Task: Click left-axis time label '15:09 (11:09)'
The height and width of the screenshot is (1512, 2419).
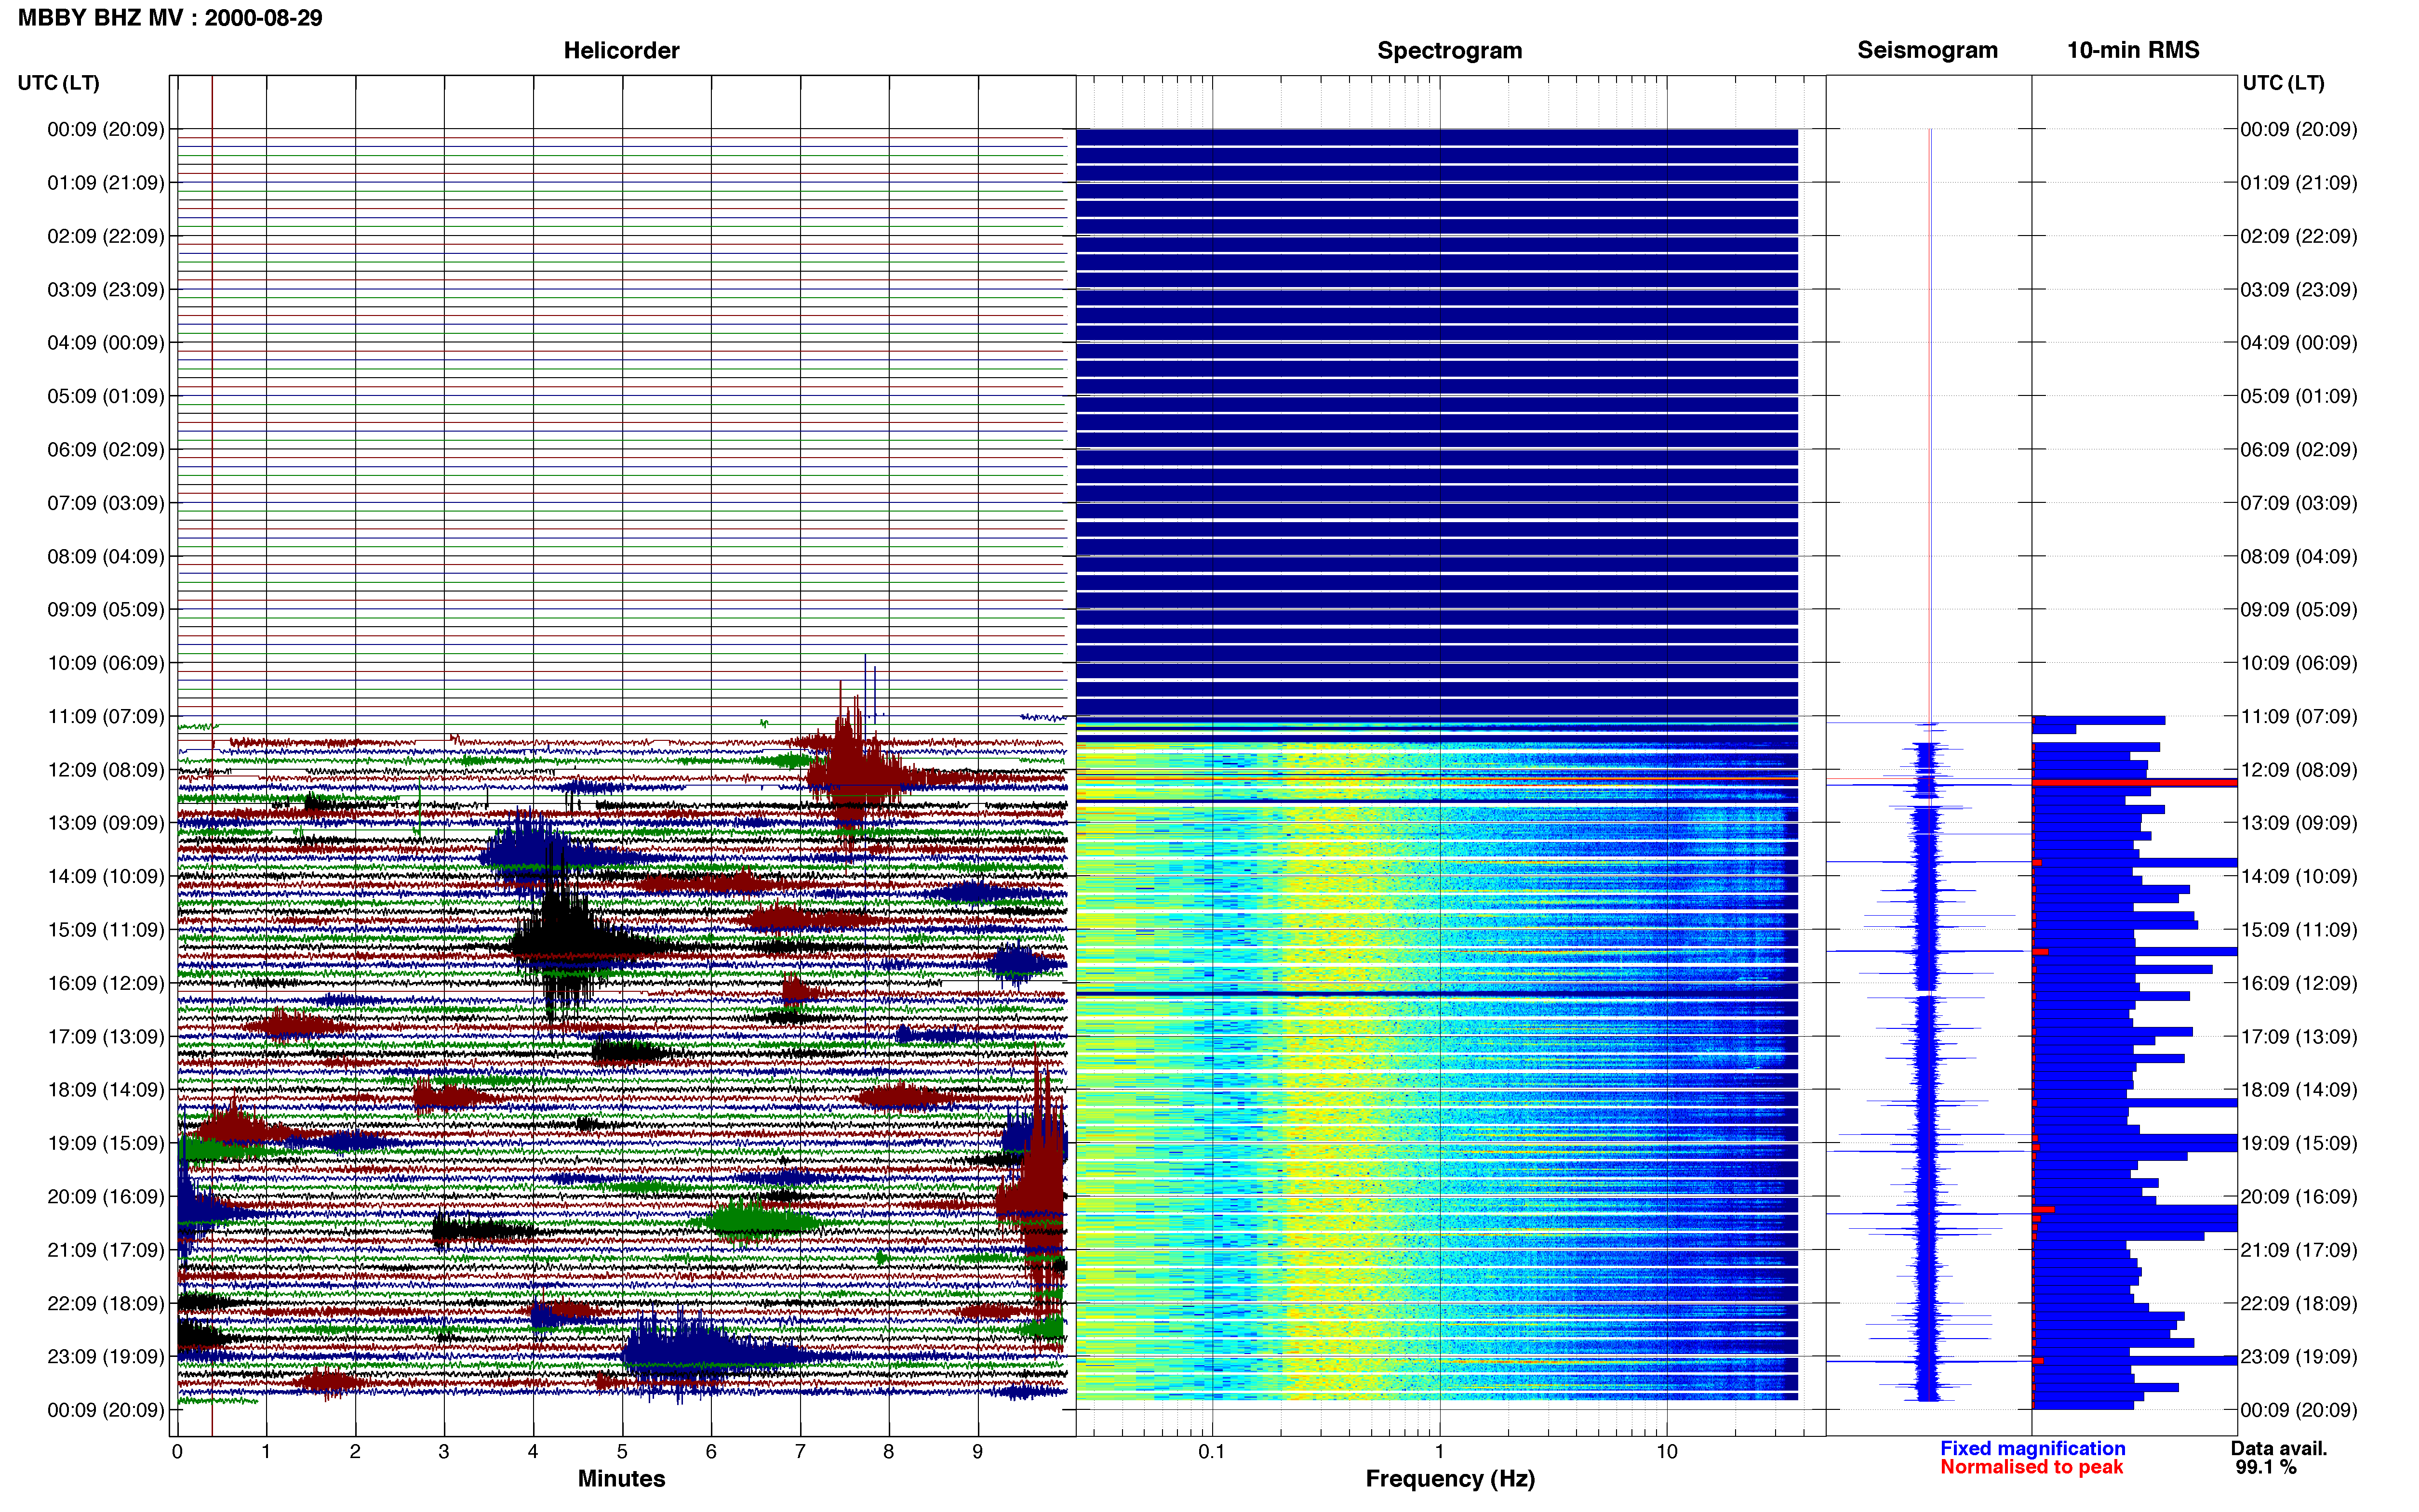Action: (106, 930)
